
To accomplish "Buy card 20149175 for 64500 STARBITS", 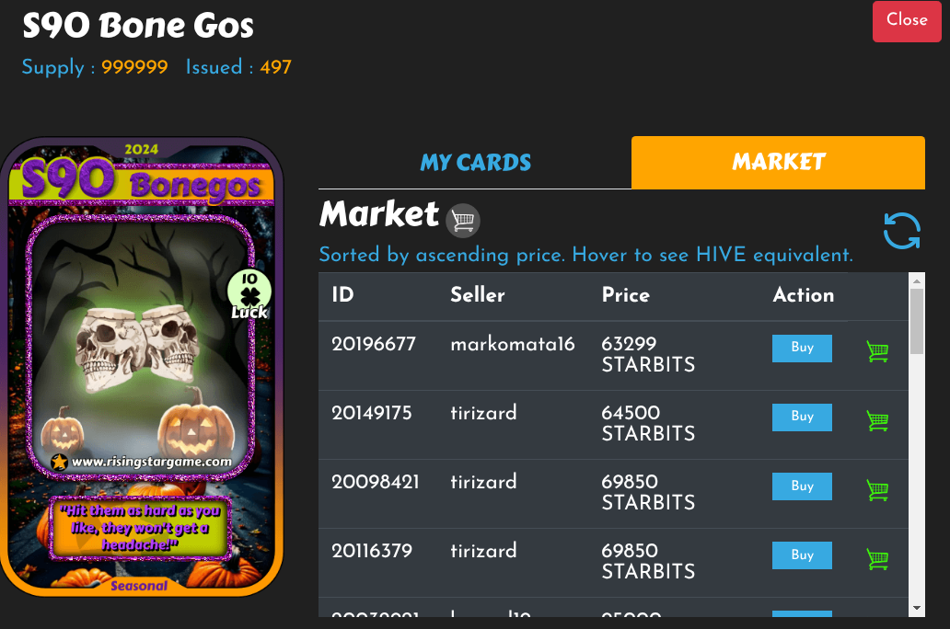I will coord(802,417).
